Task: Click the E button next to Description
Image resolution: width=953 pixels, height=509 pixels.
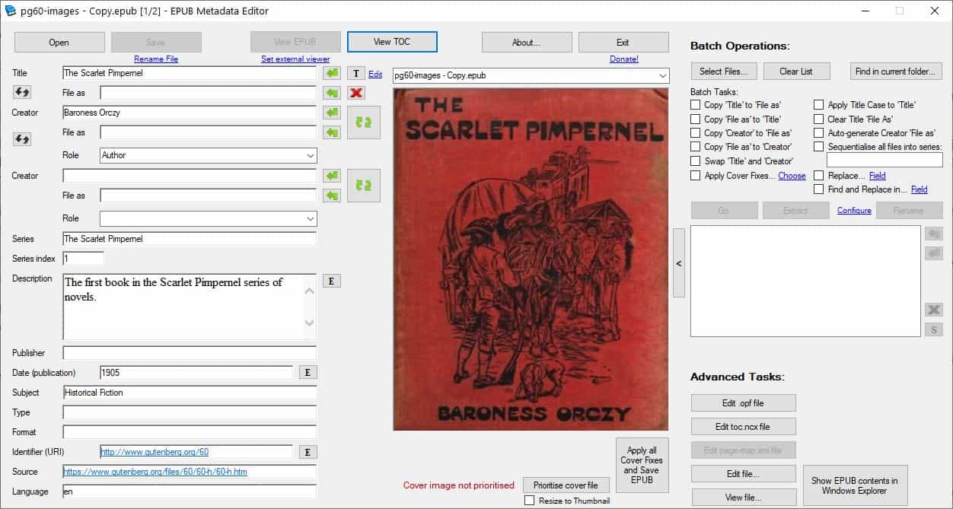Action: click(332, 281)
